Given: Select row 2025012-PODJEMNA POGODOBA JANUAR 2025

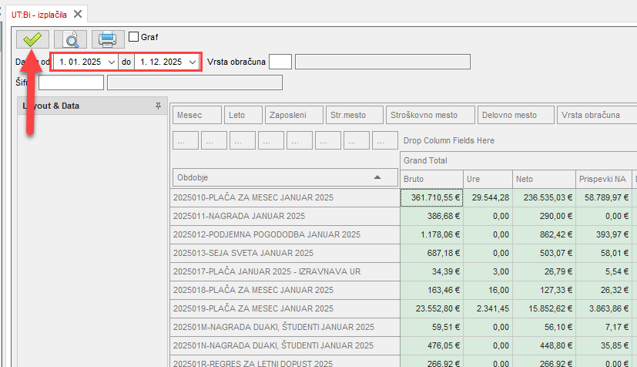Looking at the screenshot, I should (285, 234).
